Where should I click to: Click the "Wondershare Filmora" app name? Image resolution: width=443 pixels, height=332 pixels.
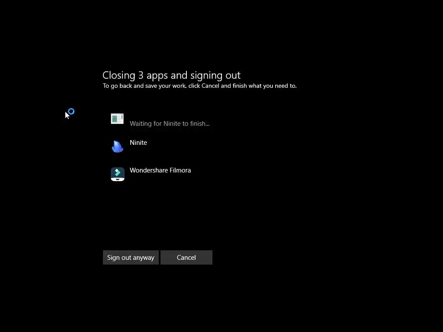pyautogui.click(x=160, y=170)
